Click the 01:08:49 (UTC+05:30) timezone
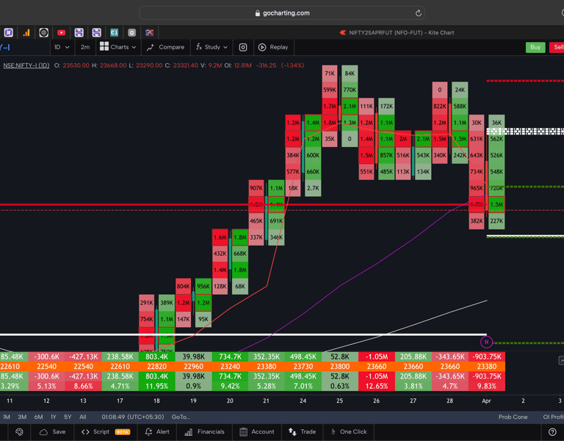 click(132, 417)
